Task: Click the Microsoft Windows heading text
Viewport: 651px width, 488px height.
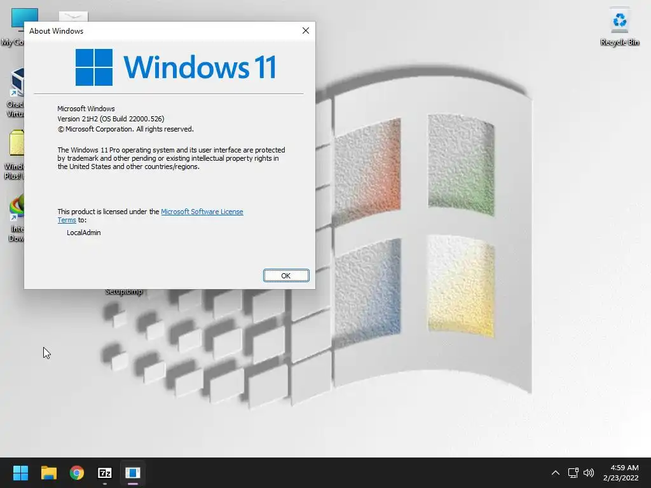Action: tap(86, 109)
